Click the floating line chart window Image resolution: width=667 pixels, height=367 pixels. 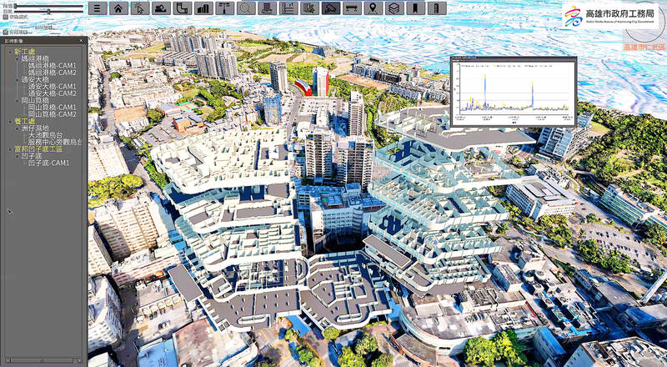tap(512, 92)
